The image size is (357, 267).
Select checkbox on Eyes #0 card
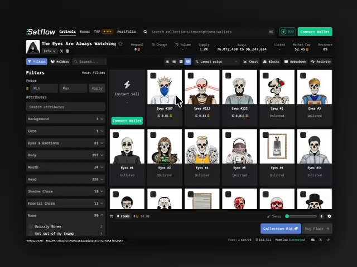[x=115, y=135]
